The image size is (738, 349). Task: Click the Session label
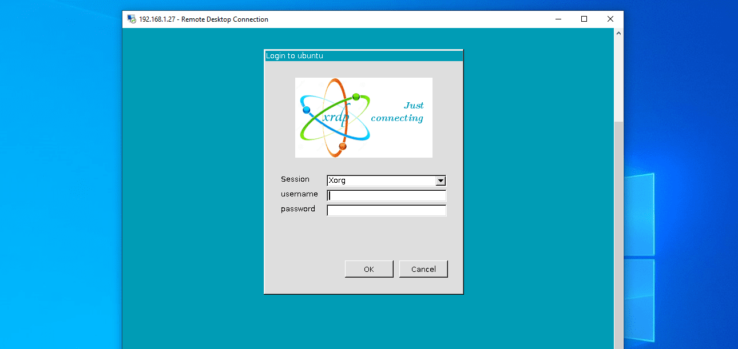tap(295, 179)
